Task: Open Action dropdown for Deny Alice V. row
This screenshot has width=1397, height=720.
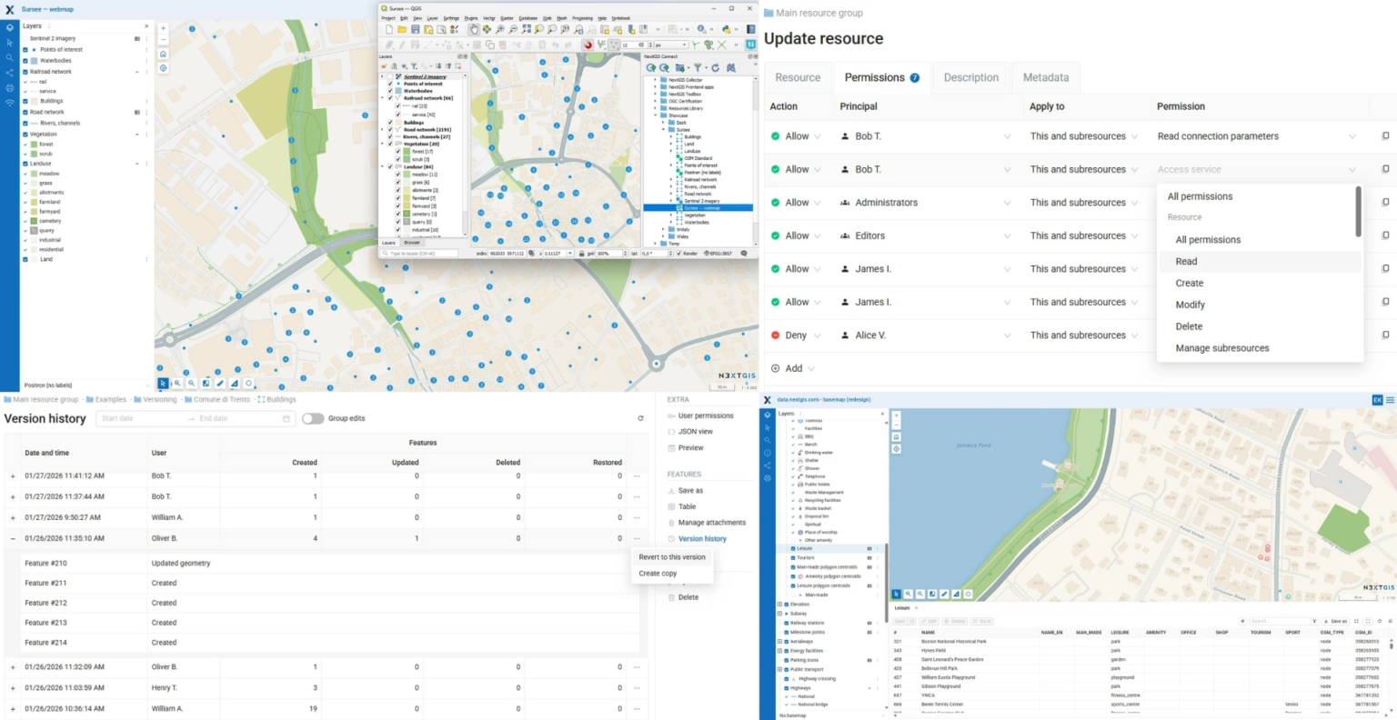Action: tap(796, 335)
